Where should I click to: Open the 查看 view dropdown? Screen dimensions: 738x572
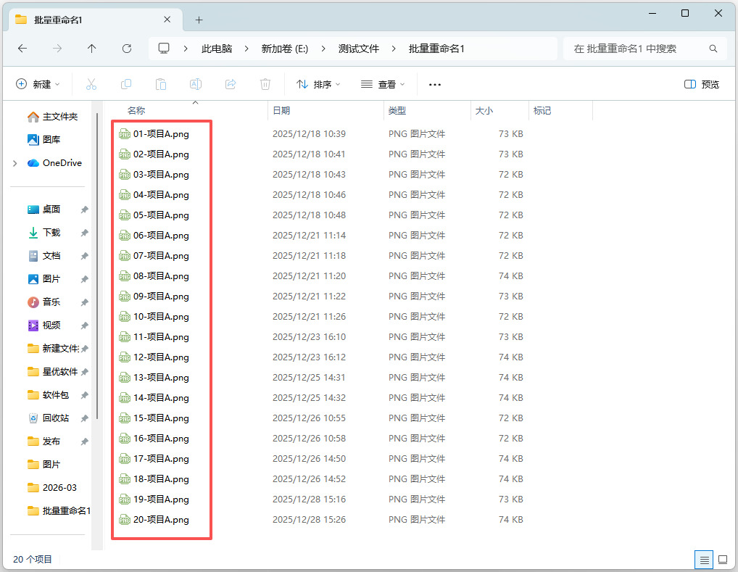[383, 84]
